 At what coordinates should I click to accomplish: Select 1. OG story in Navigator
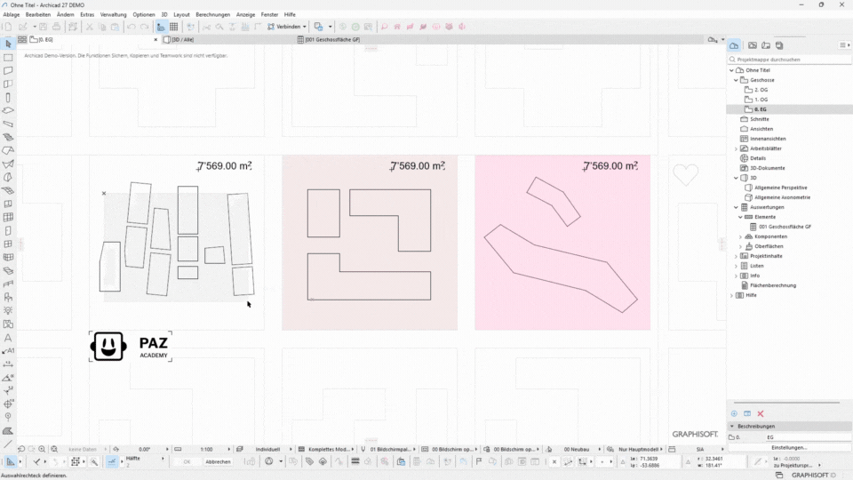[x=761, y=100]
